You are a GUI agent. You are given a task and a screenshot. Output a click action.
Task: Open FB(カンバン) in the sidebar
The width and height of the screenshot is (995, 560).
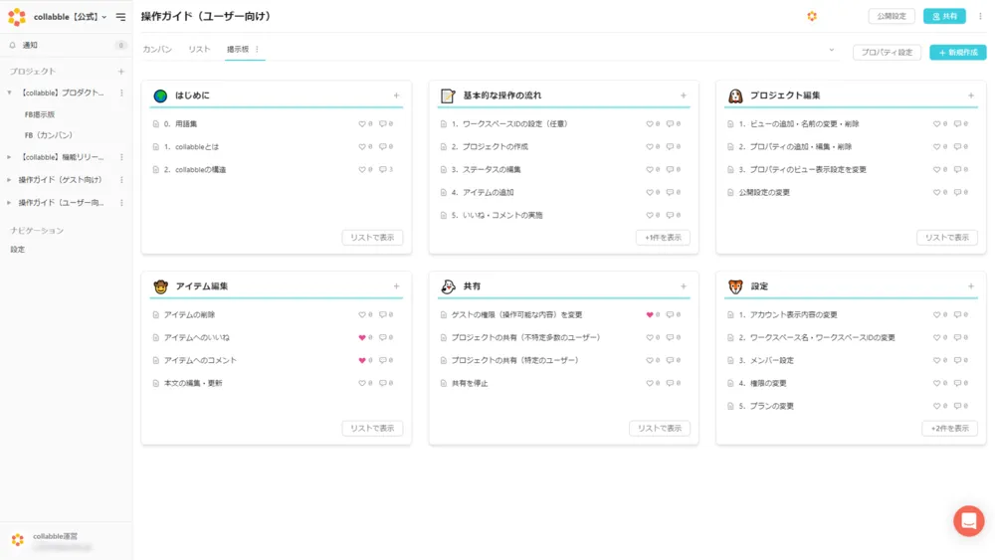(x=49, y=135)
